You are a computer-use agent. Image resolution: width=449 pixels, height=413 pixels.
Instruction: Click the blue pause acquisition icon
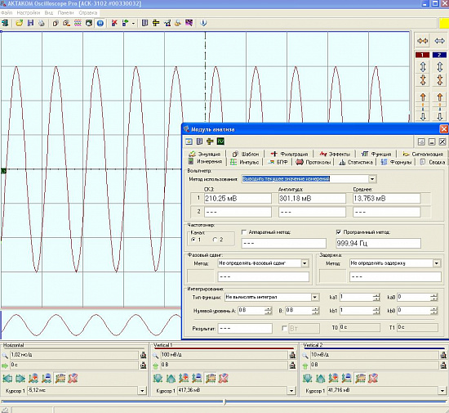[x=100, y=23]
